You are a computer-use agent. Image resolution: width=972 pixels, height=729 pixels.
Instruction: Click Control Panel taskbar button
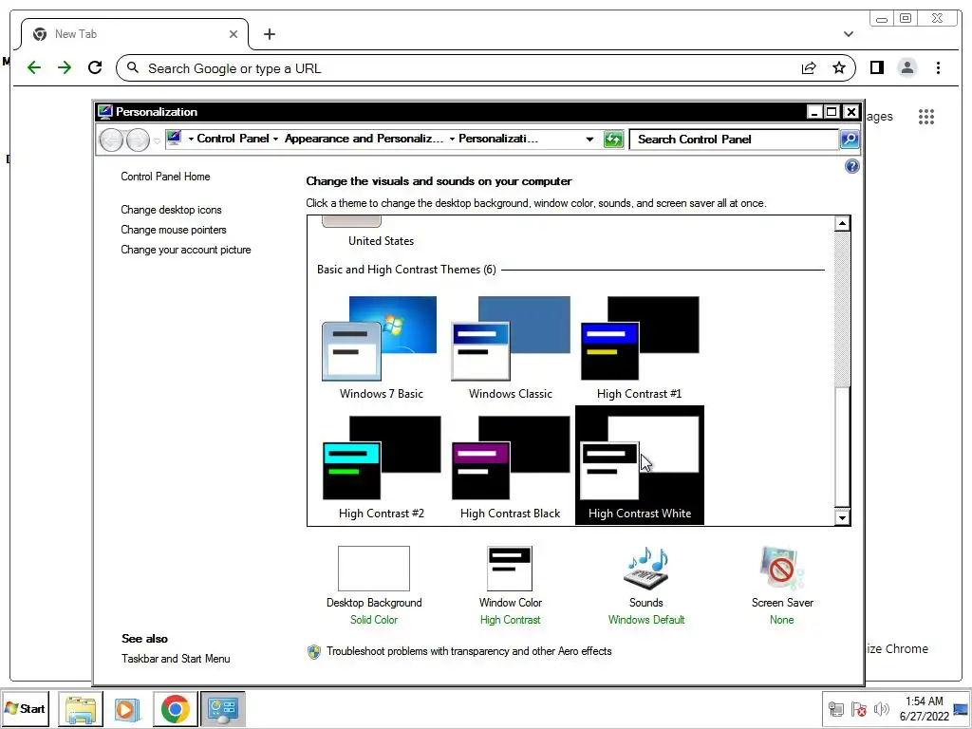[223, 709]
